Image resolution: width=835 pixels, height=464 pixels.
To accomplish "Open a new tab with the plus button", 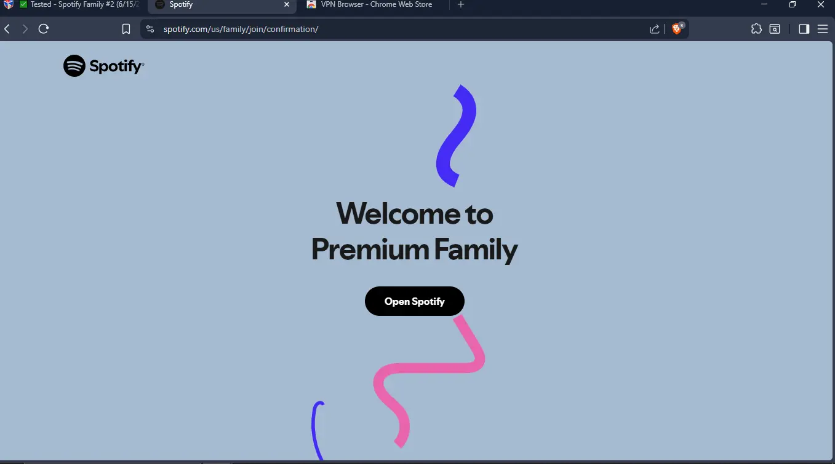I will [461, 5].
